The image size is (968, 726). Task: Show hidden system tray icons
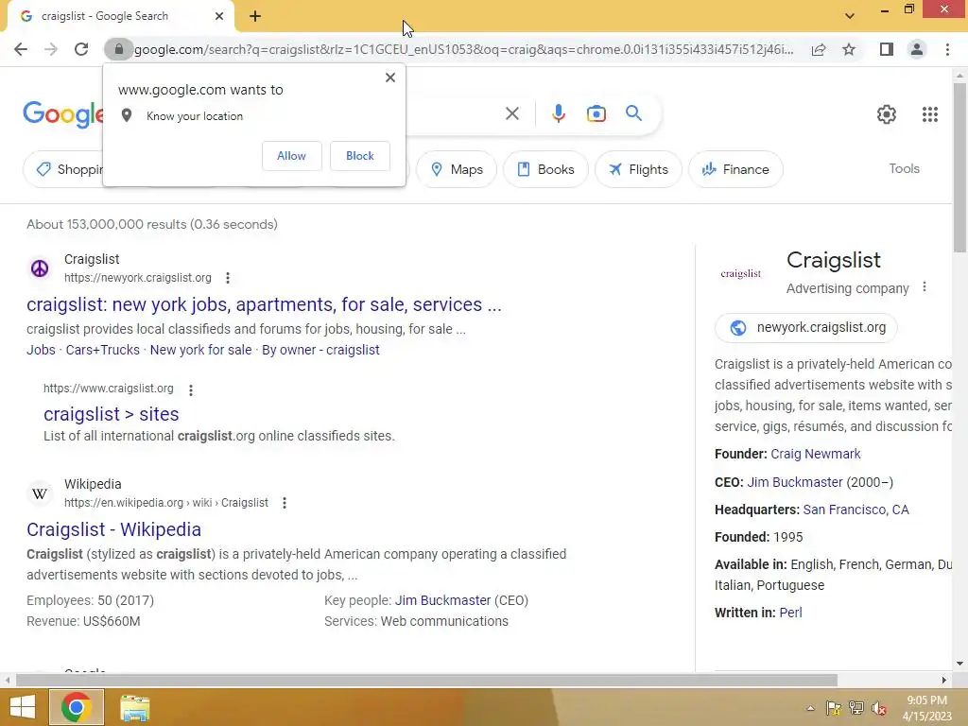[810, 708]
